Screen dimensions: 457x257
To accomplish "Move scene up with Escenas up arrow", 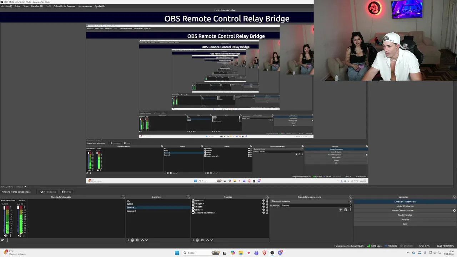I will pyautogui.click(x=142, y=240).
